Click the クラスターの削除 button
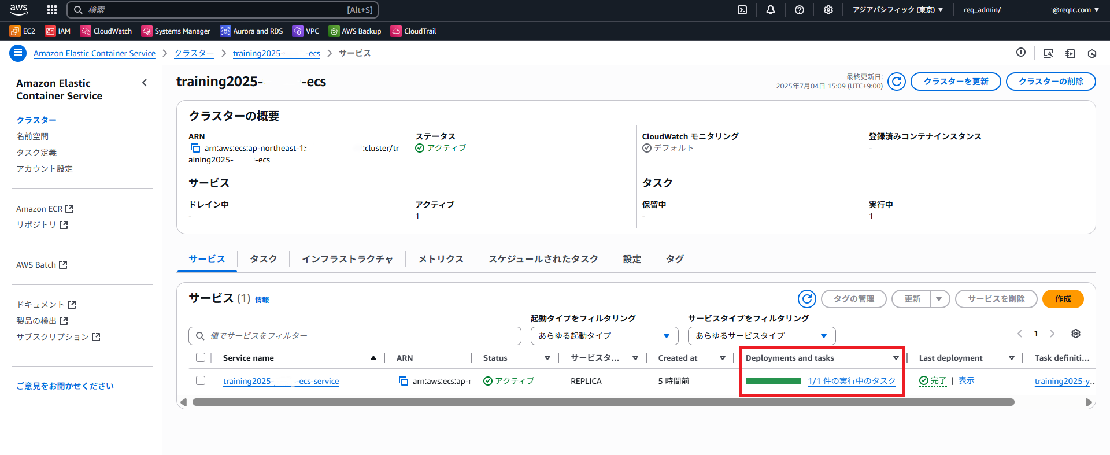 tap(1051, 82)
